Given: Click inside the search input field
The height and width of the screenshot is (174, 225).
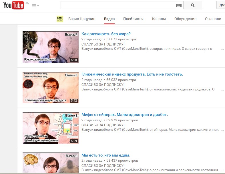Looking at the screenshot, I should [118, 5].
